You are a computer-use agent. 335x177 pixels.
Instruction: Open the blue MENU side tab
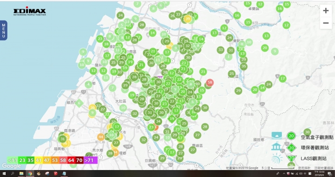pyautogui.click(x=4, y=31)
